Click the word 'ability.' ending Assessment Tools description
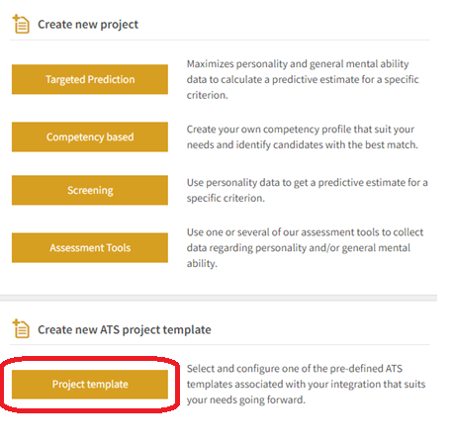Image resolution: width=452 pixels, height=442 pixels. [x=202, y=263]
